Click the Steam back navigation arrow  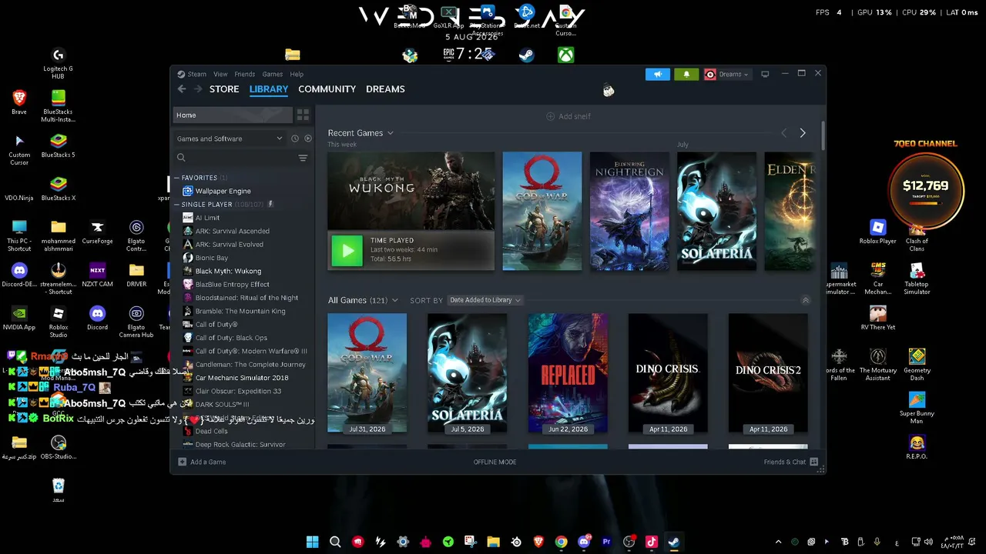tap(182, 89)
